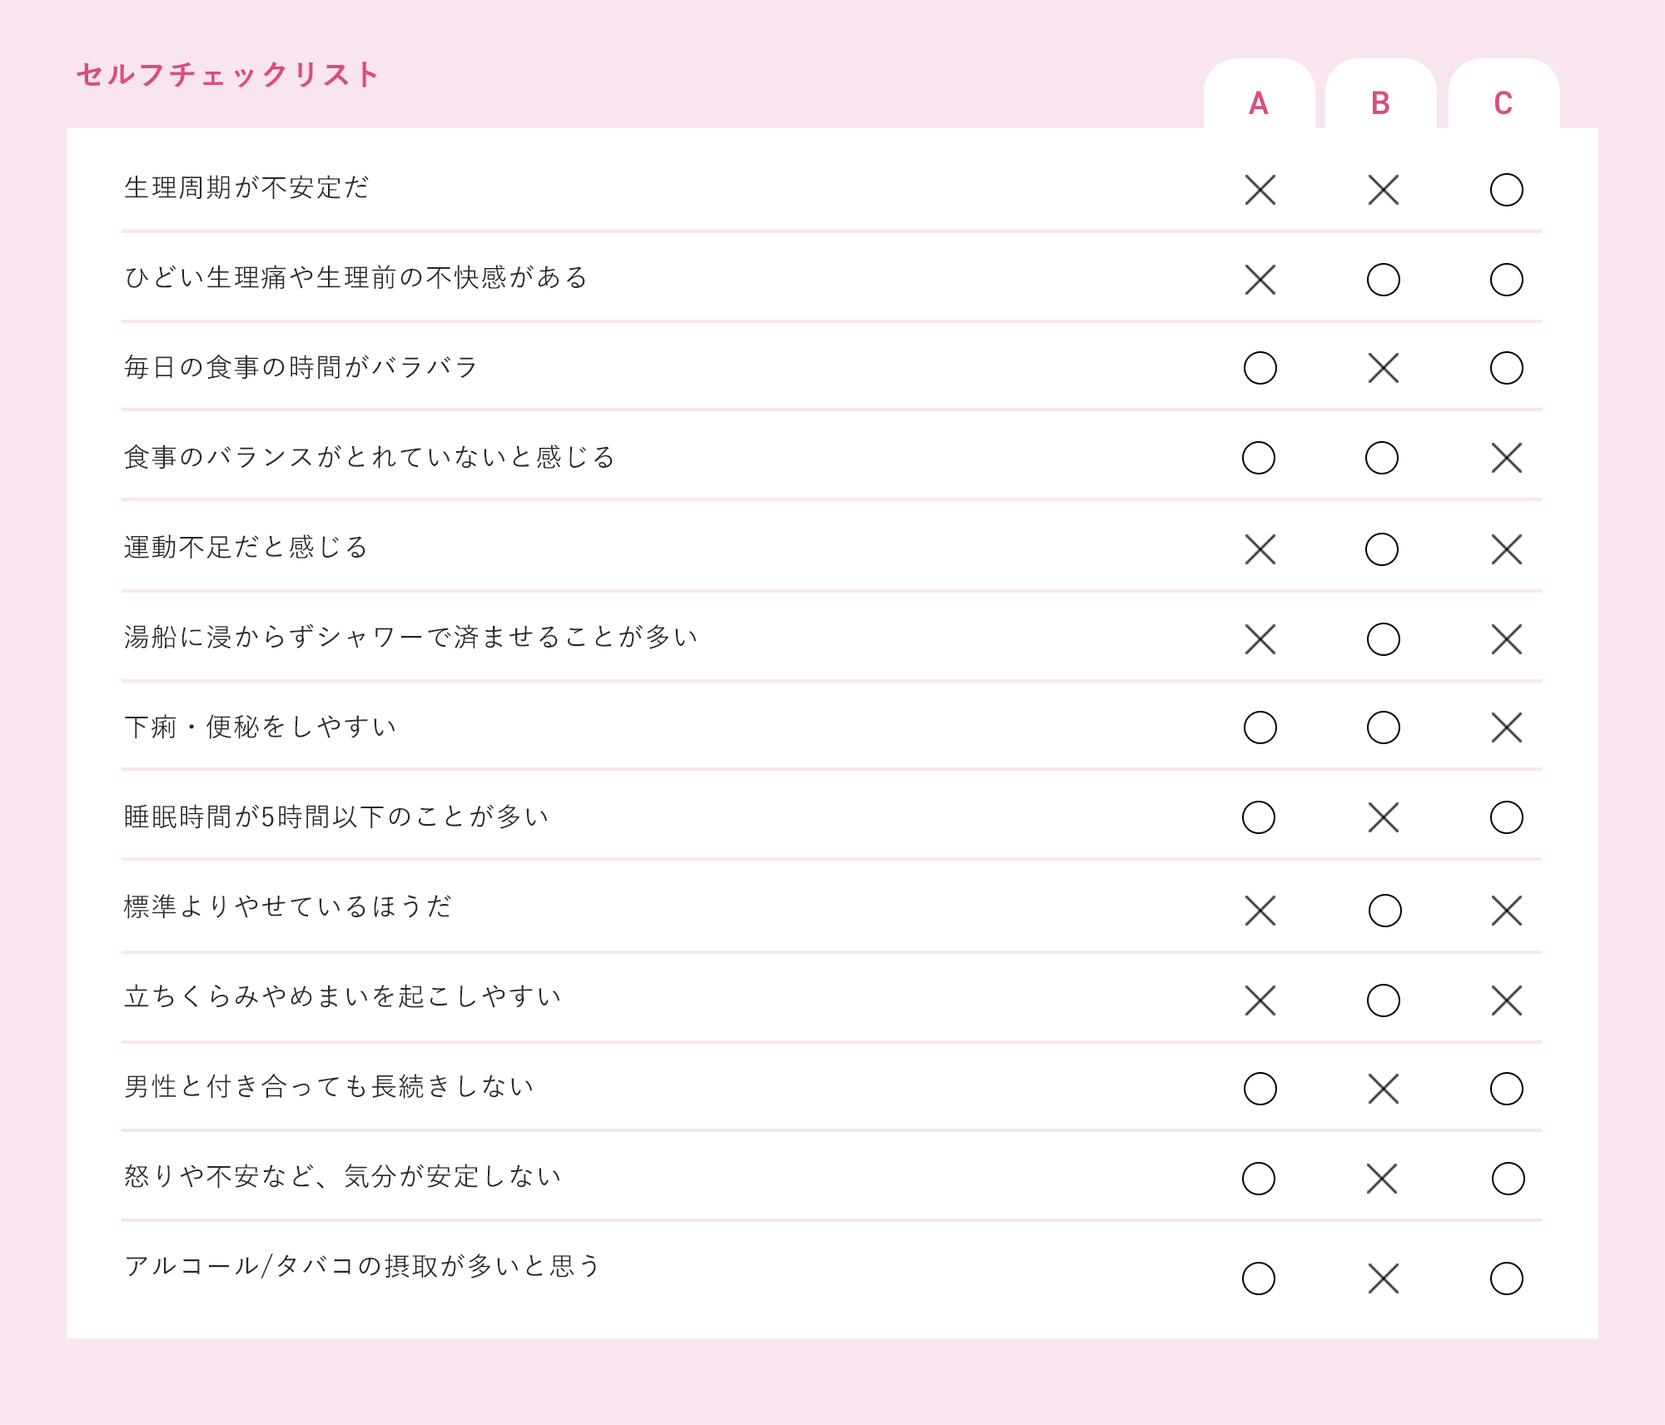The image size is (1665, 1425).
Task: Click the 下痢・便秘をしやすい row text
Action: tap(261, 727)
